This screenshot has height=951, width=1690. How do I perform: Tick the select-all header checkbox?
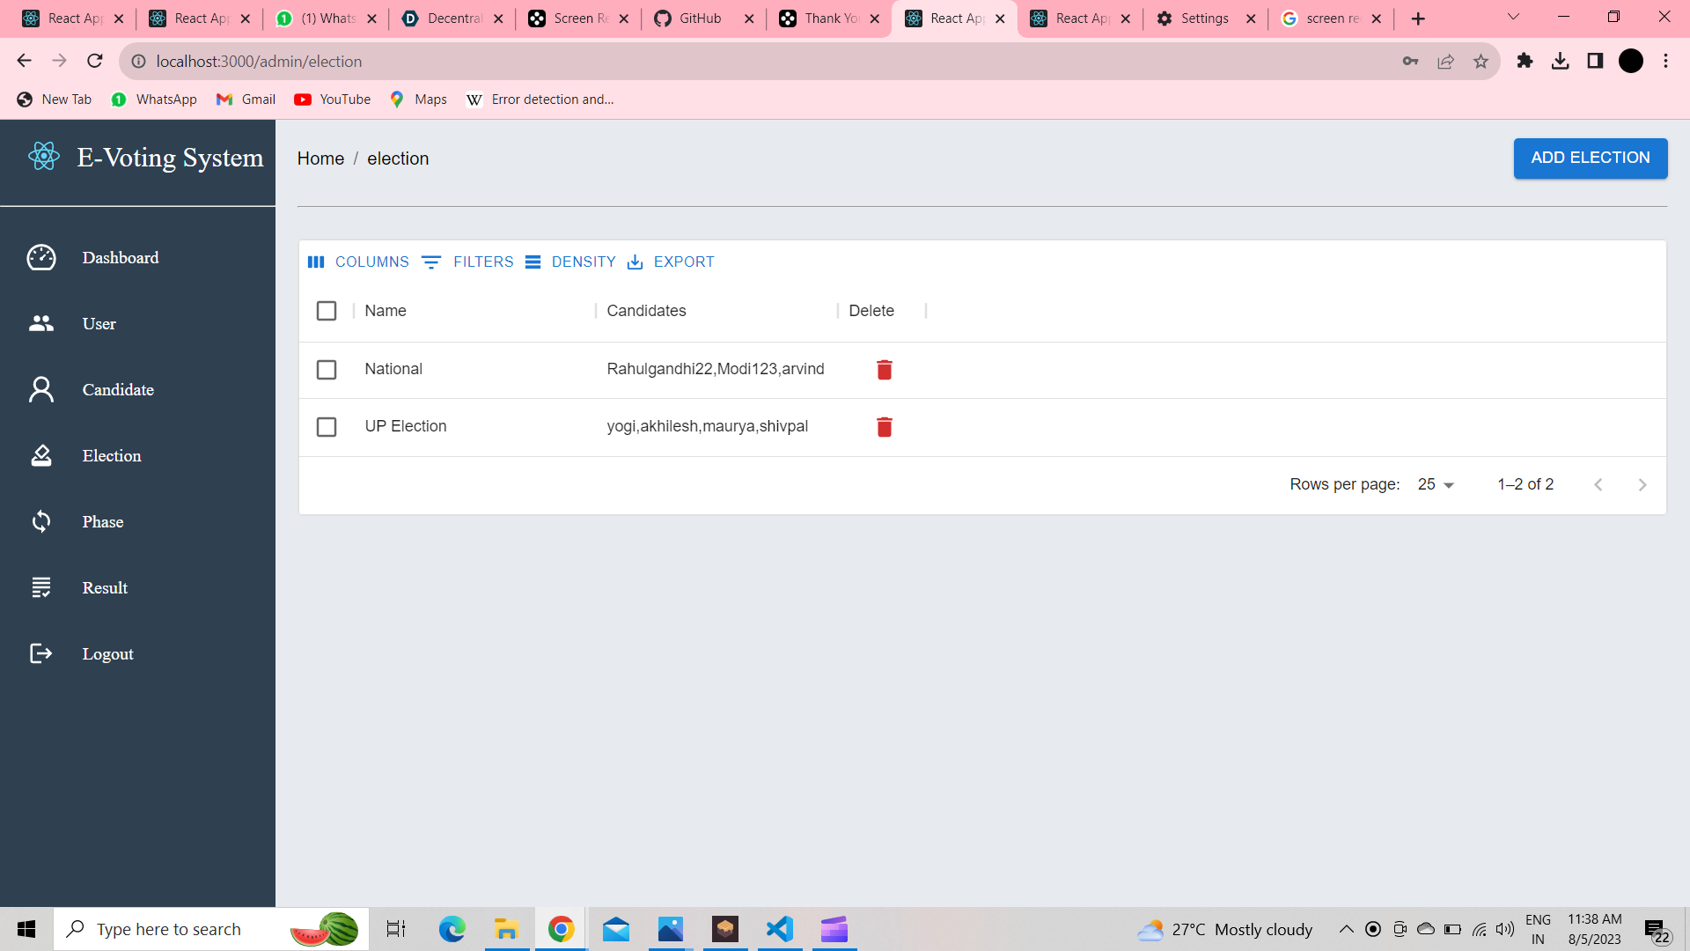pyautogui.click(x=327, y=311)
